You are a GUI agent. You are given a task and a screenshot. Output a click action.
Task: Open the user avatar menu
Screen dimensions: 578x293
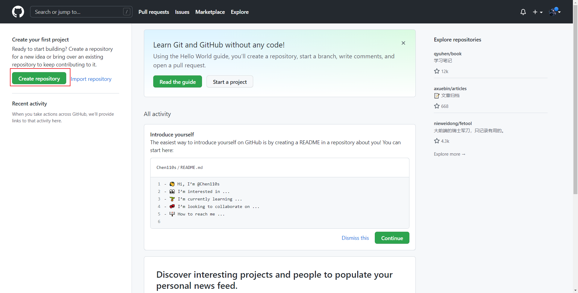tap(555, 12)
